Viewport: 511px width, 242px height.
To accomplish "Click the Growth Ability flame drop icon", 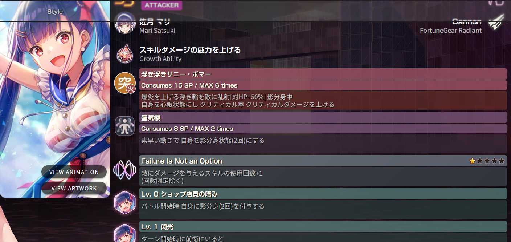I will point(125,53).
